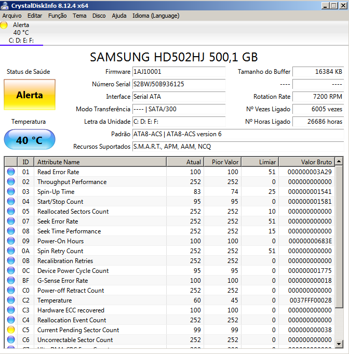
Task: Click the ID column header
Action: coord(25,162)
